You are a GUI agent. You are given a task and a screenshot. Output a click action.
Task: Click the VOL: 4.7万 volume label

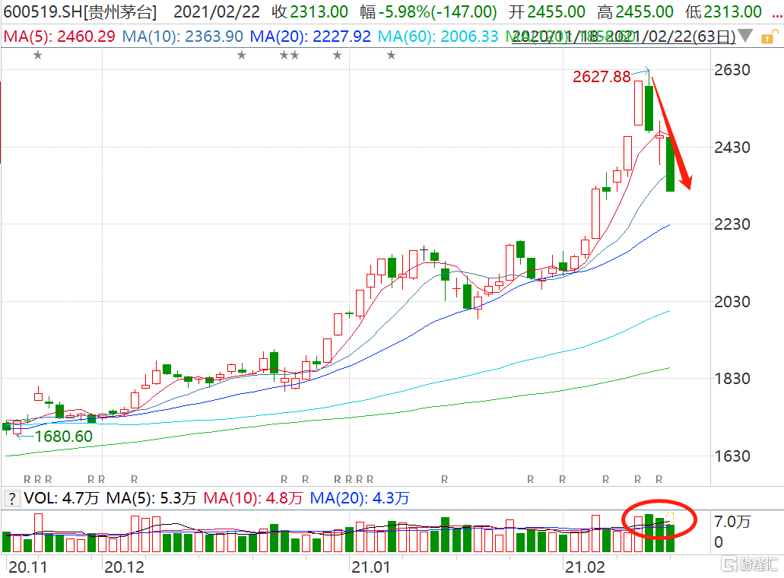(62, 498)
